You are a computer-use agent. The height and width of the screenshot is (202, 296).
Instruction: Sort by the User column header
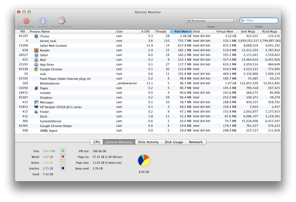tap(127, 31)
